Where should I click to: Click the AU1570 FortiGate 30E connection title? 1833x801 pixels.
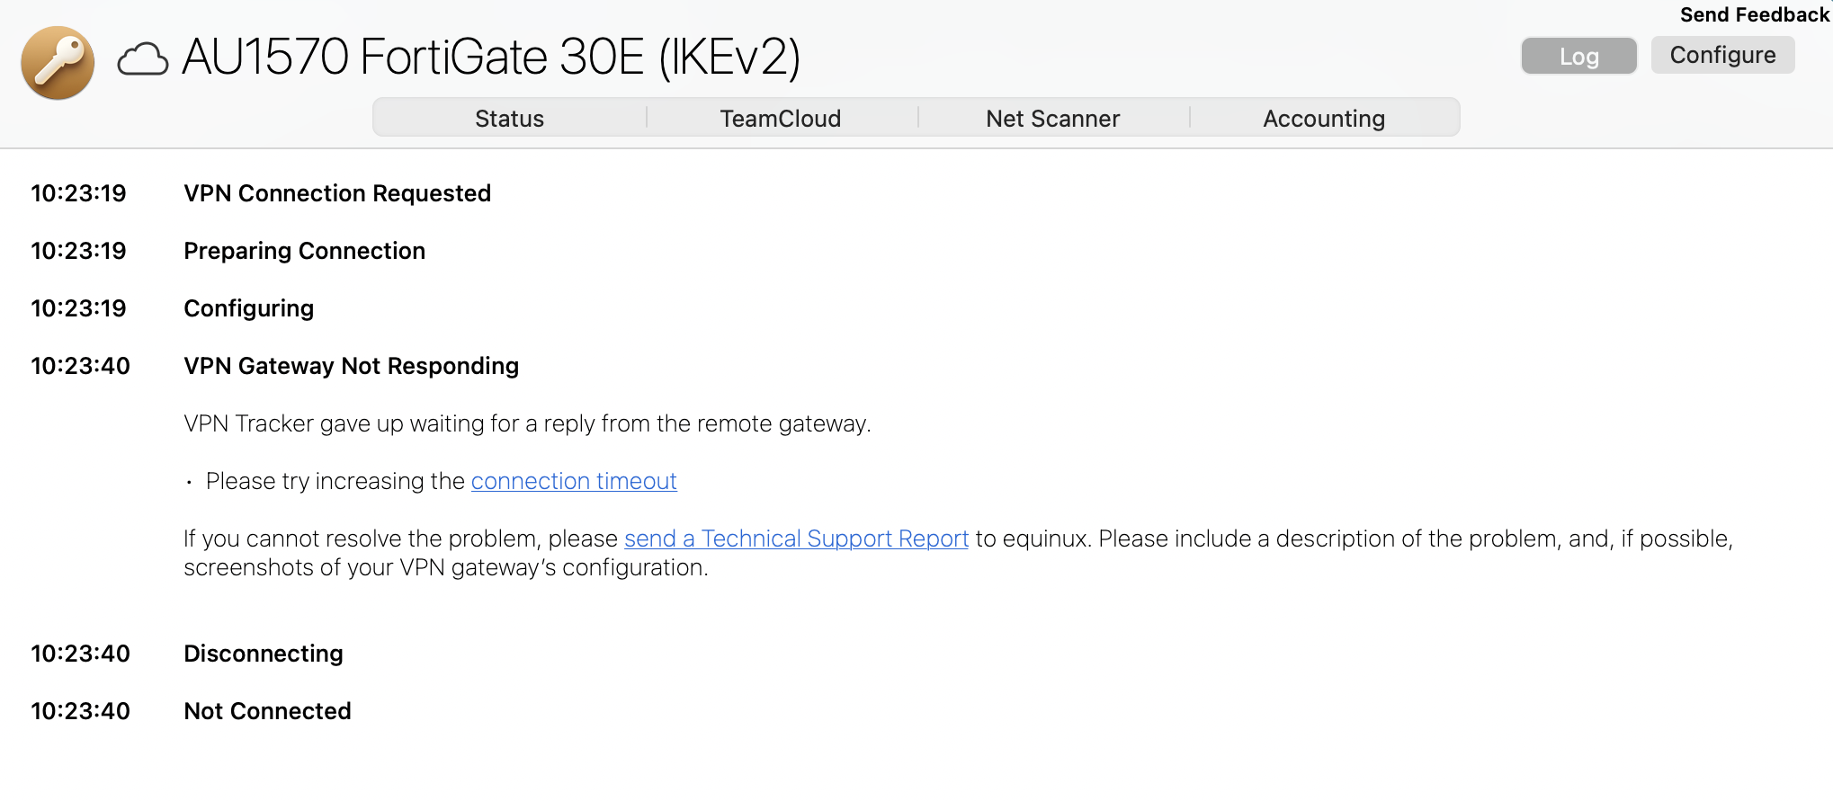pyautogui.click(x=491, y=58)
